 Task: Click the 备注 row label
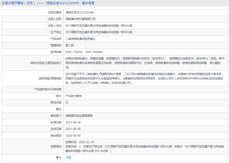point(59,109)
